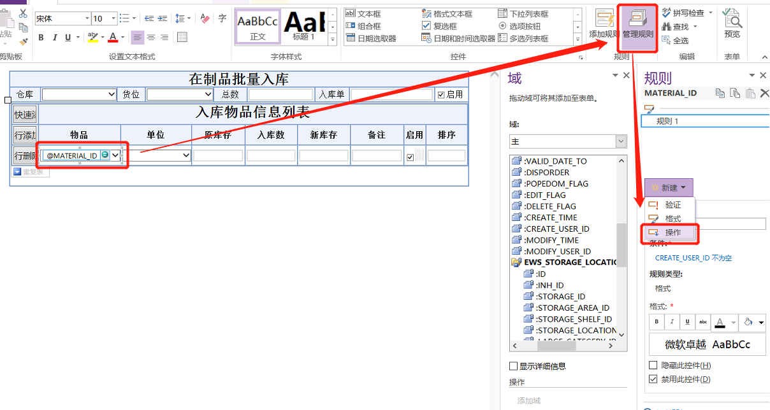Select 规则 1 in rules list
The height and width of the screenshot is (410, 770).
tap(706, 121)
